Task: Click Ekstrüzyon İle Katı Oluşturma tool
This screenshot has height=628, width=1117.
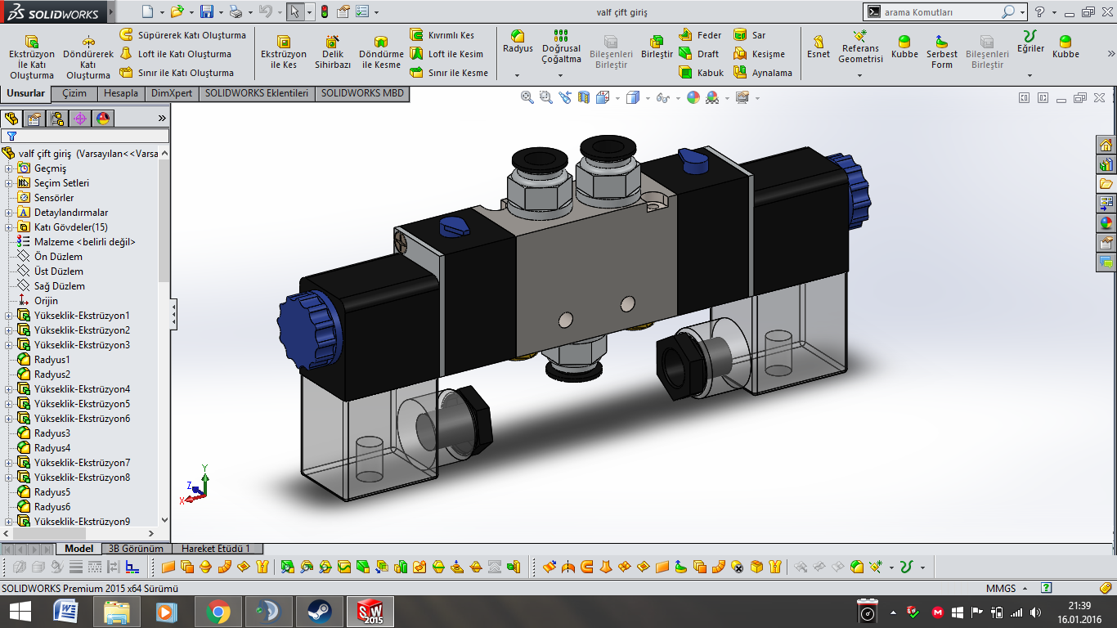Action: coord(32,56)
